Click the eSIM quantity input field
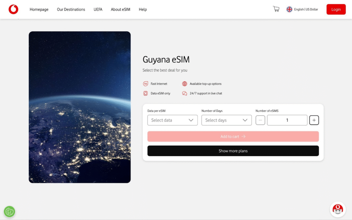This screenshot has width=352, height=220. click(287, 120)
